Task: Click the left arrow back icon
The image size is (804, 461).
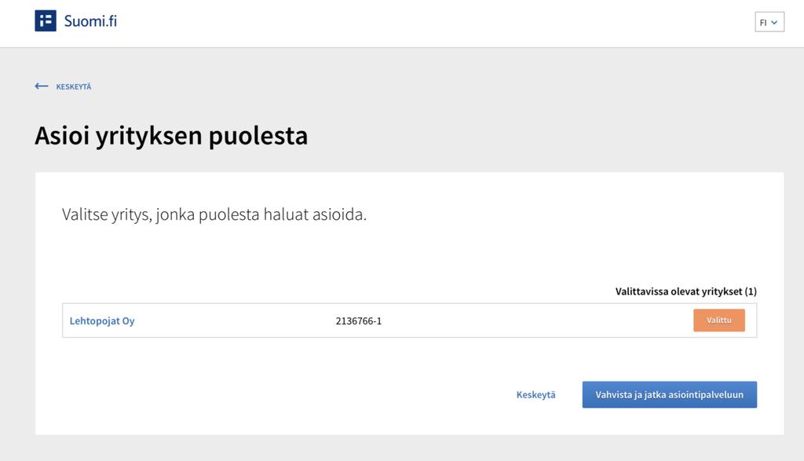Action: pos(42,86)
